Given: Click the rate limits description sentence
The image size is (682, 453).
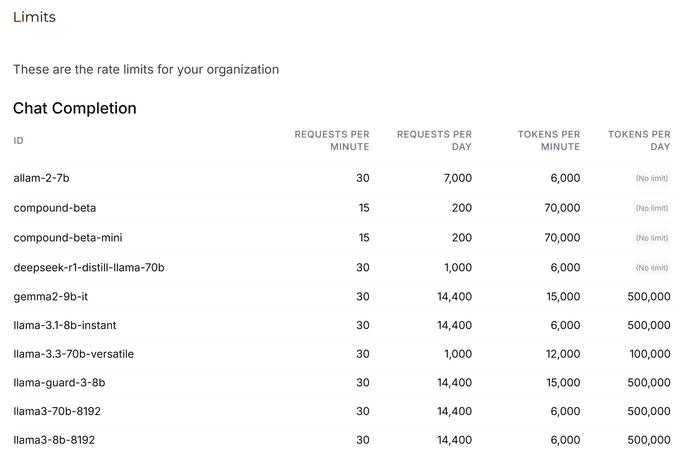Looking at the screenshot, I should point(146,69).
